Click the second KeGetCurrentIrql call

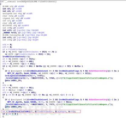pos(98,100)
